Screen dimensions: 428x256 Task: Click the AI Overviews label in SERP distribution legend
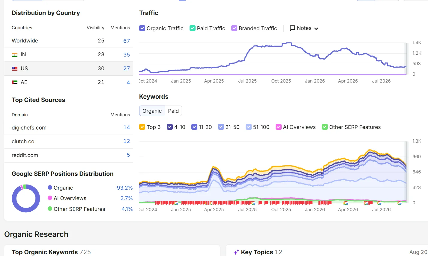pos(70,198)
